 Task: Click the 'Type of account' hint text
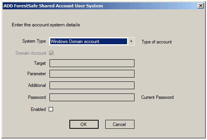pos(156,42)
